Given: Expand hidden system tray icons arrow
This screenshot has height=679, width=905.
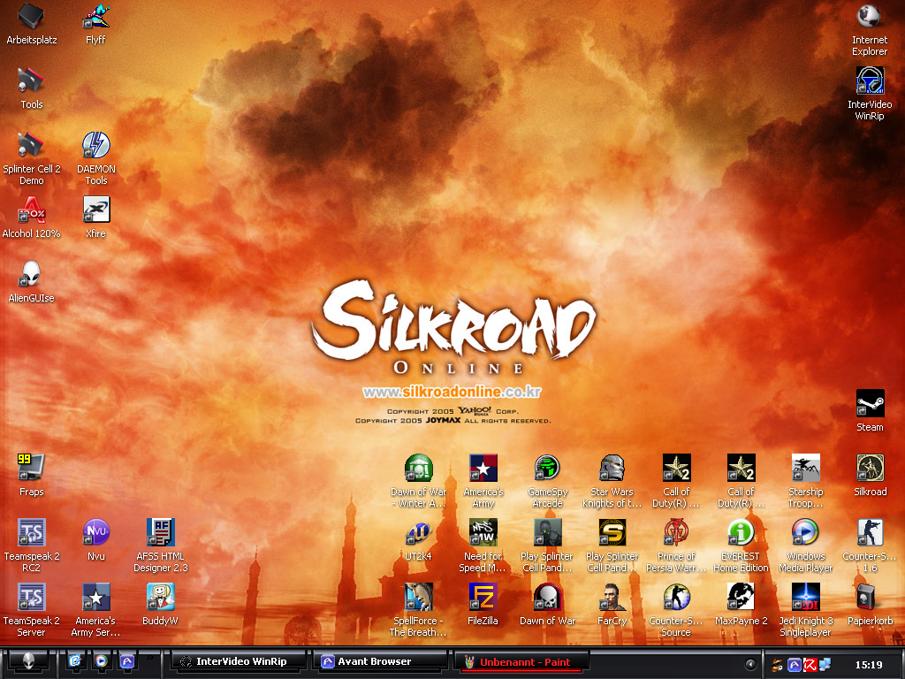Looking at the screenshot, I should [x=750, y=664].
